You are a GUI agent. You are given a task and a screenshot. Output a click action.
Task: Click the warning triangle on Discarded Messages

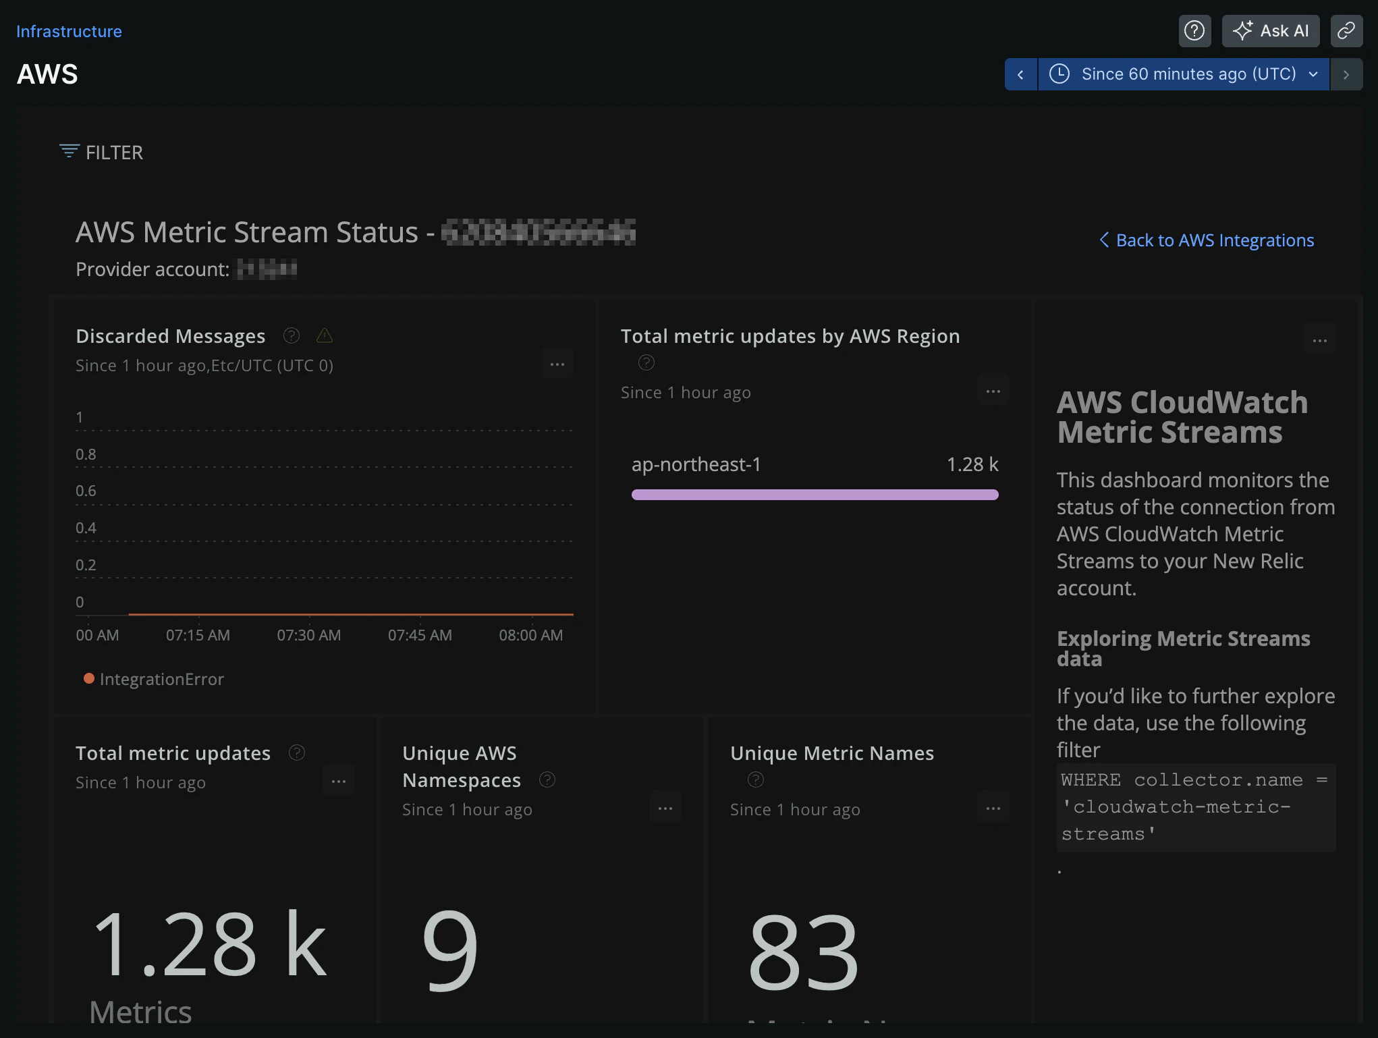(x=325, y=335)
